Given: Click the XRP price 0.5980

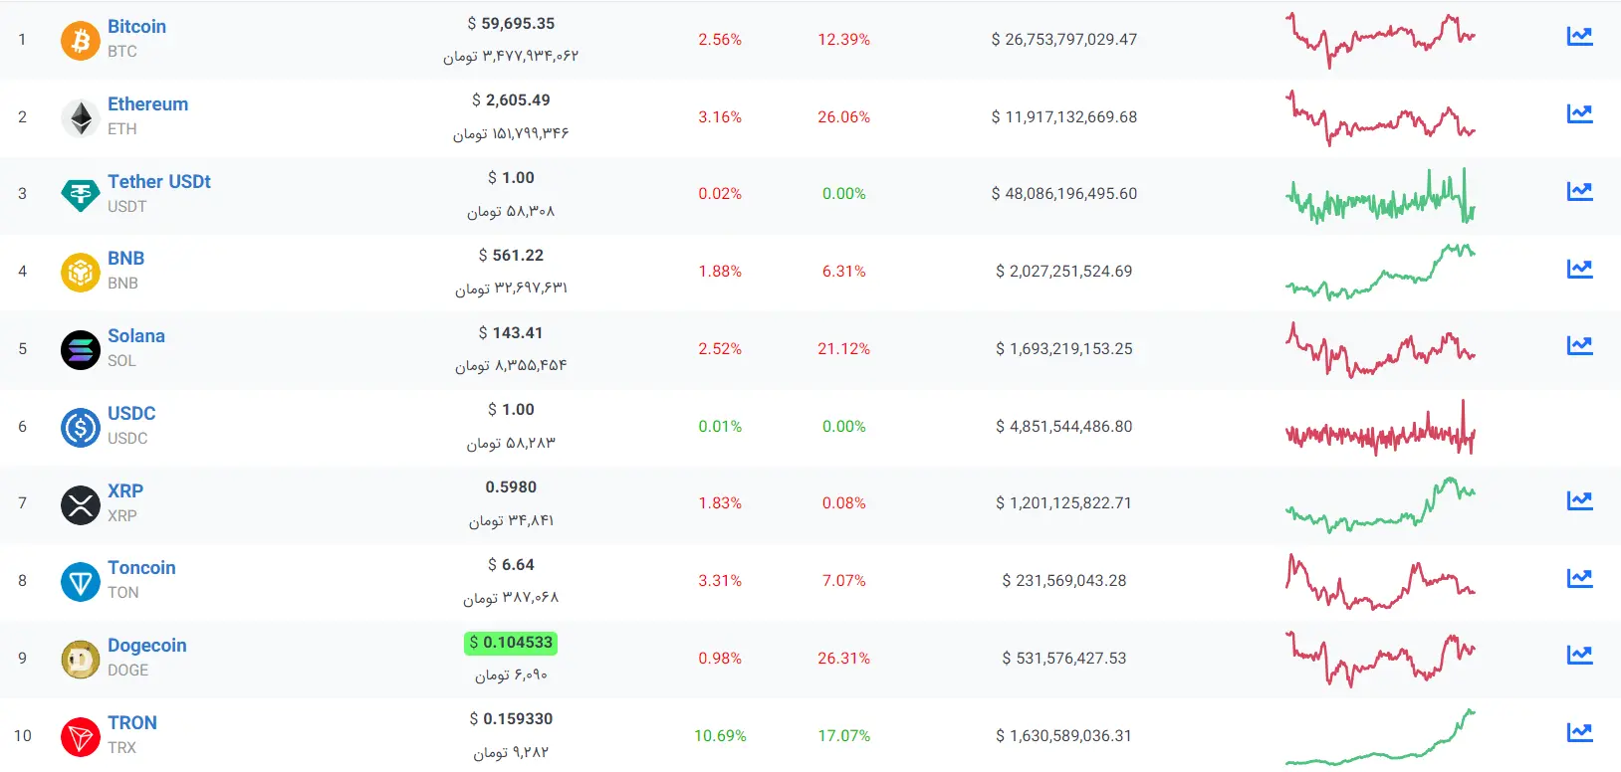Looking at the screenshot, I should pos(511,487).
